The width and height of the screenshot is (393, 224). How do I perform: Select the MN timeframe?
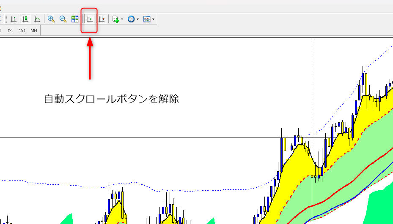(34, 30)
